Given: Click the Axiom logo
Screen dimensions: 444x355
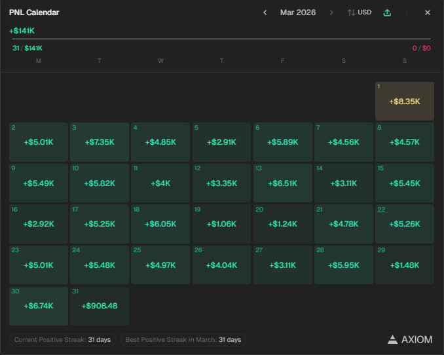Looking at the screenshot, I should [410, 339].
